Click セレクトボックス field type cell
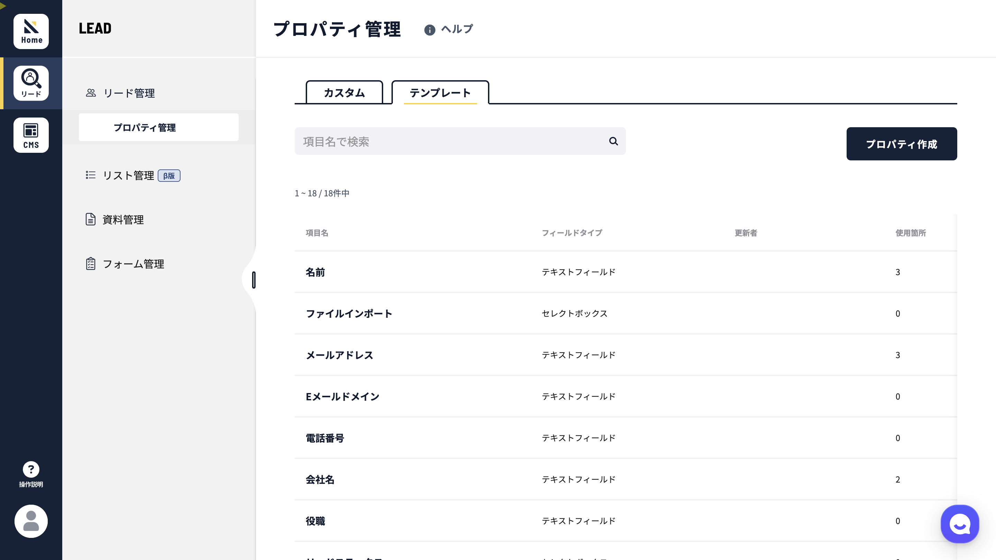The image size is (996, 560). click(574, 314)
